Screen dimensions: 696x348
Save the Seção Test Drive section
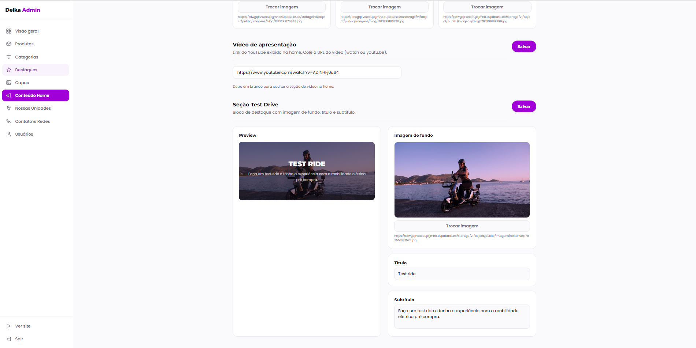point(524,106)
